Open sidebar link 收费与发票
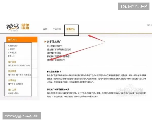Viewport: 152px width, 122px height. click(x=12, y=53)
